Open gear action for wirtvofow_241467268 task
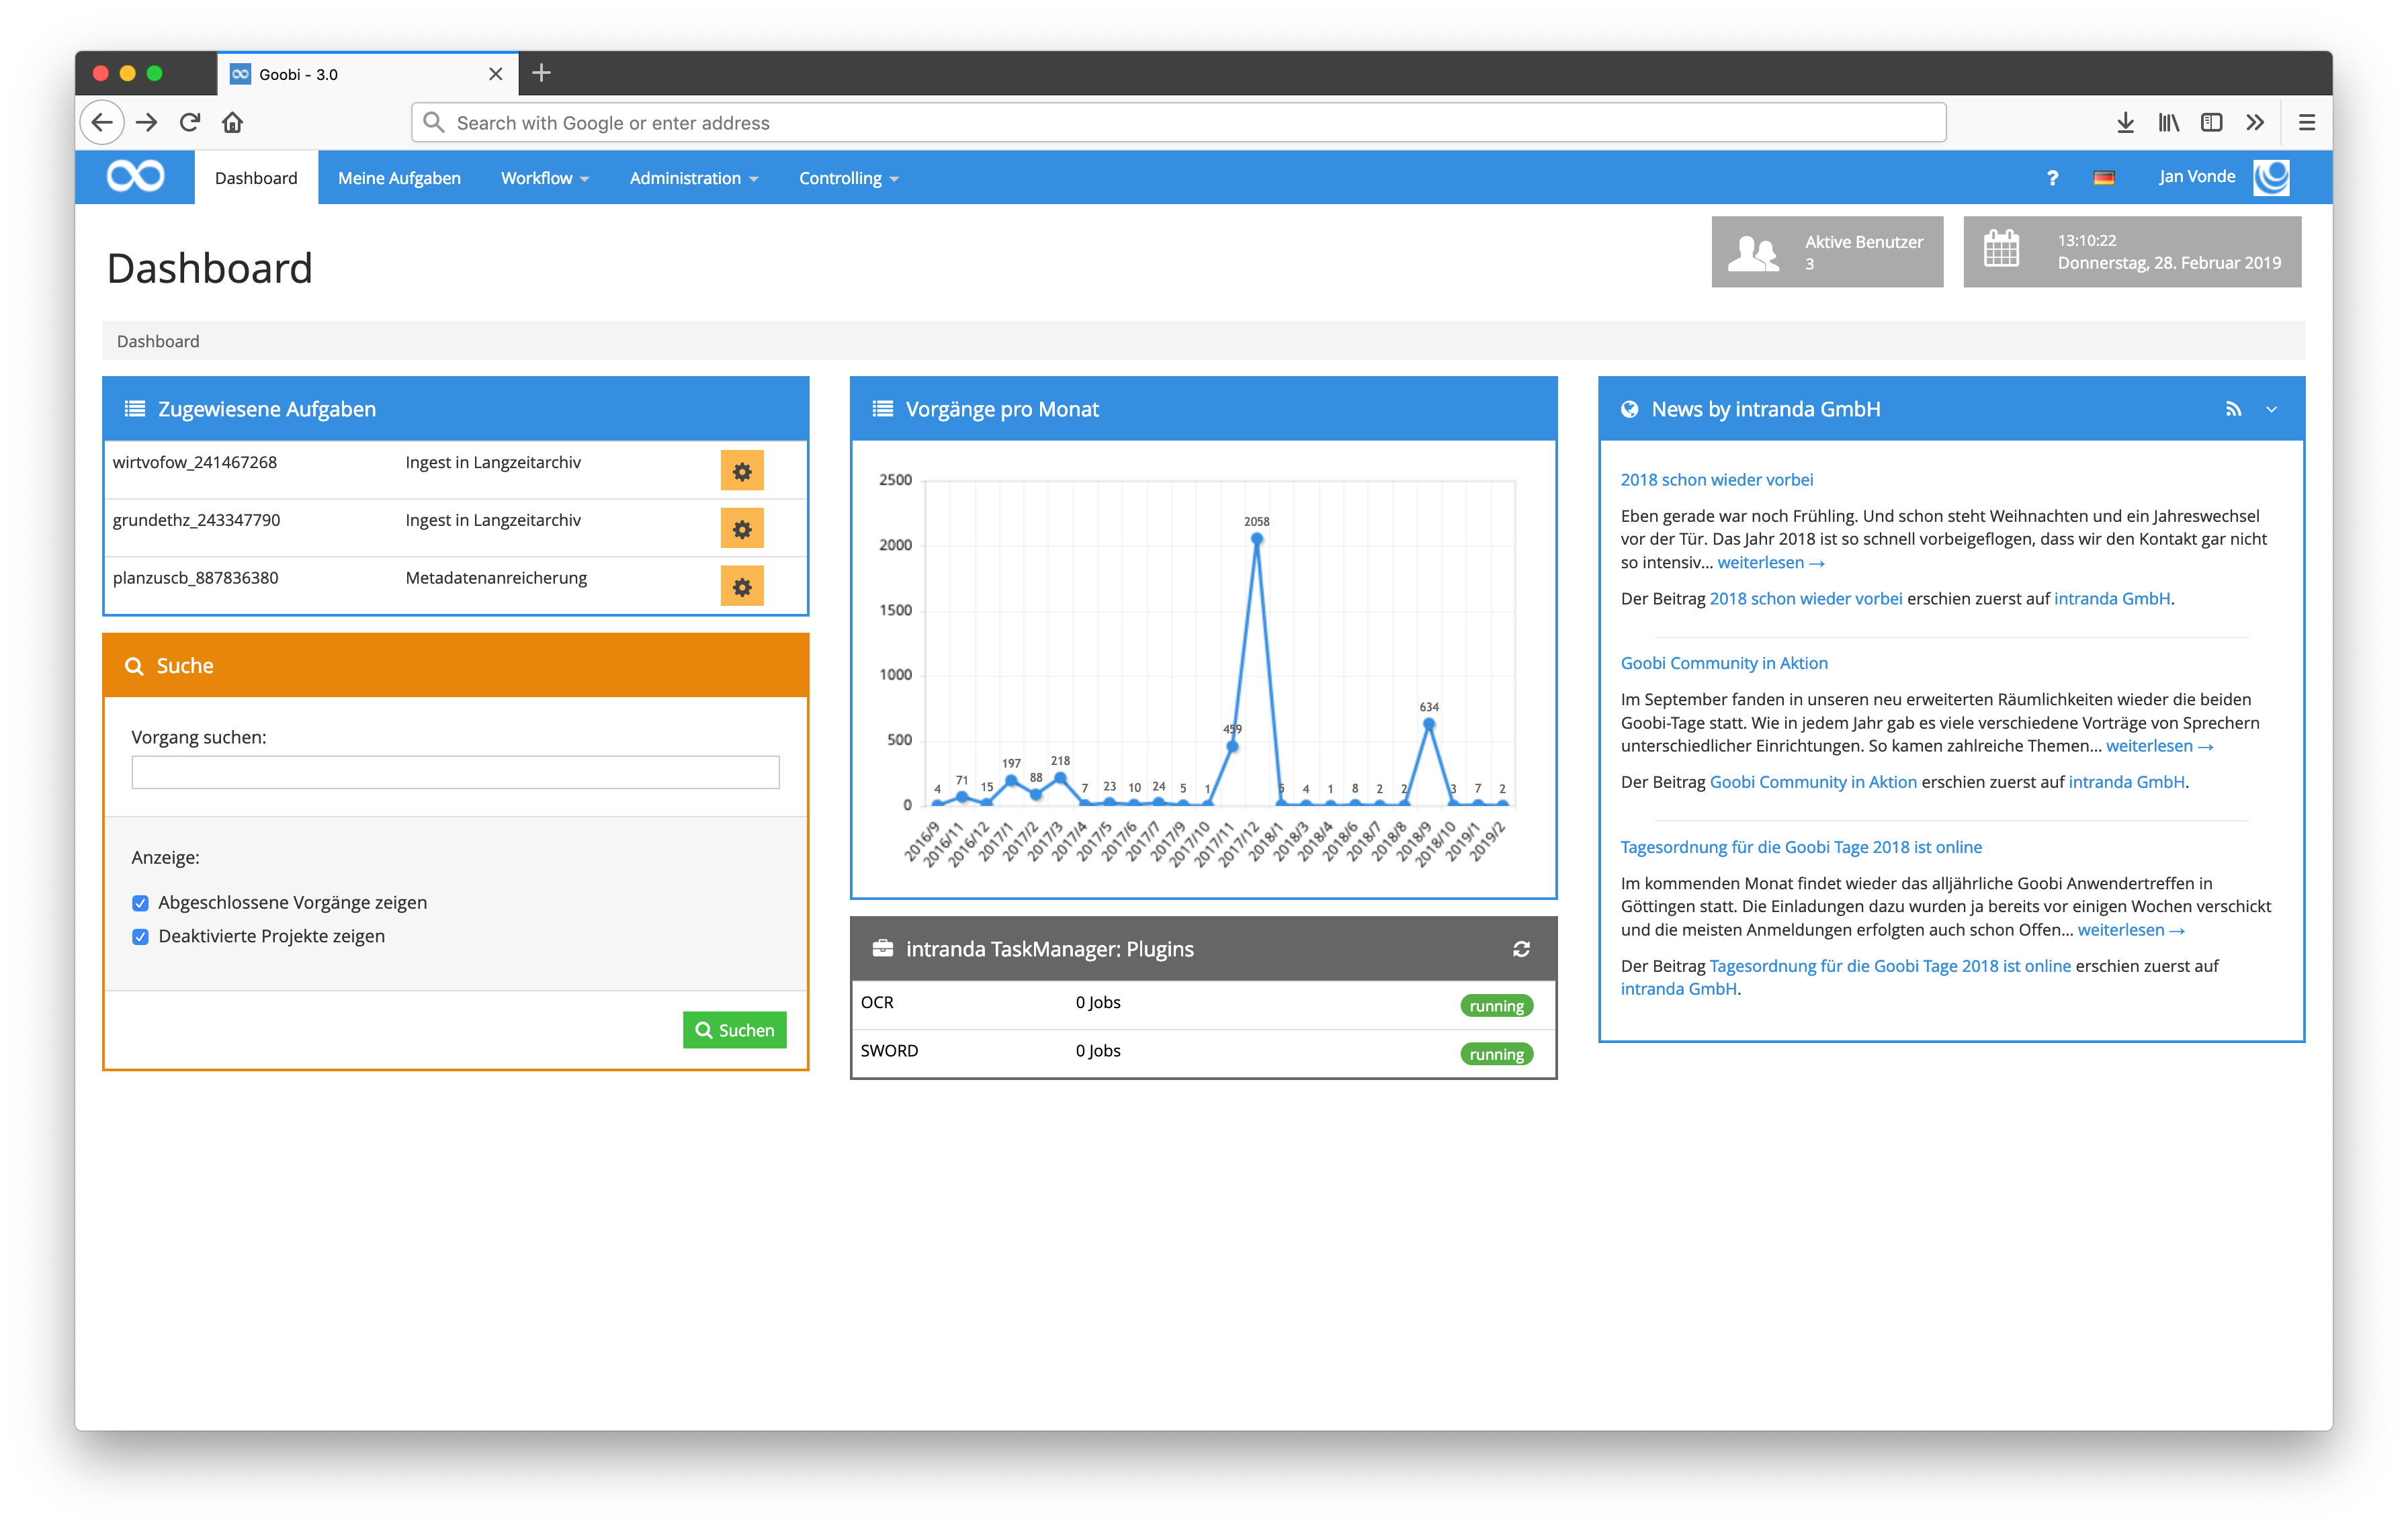 pos(741,471)
